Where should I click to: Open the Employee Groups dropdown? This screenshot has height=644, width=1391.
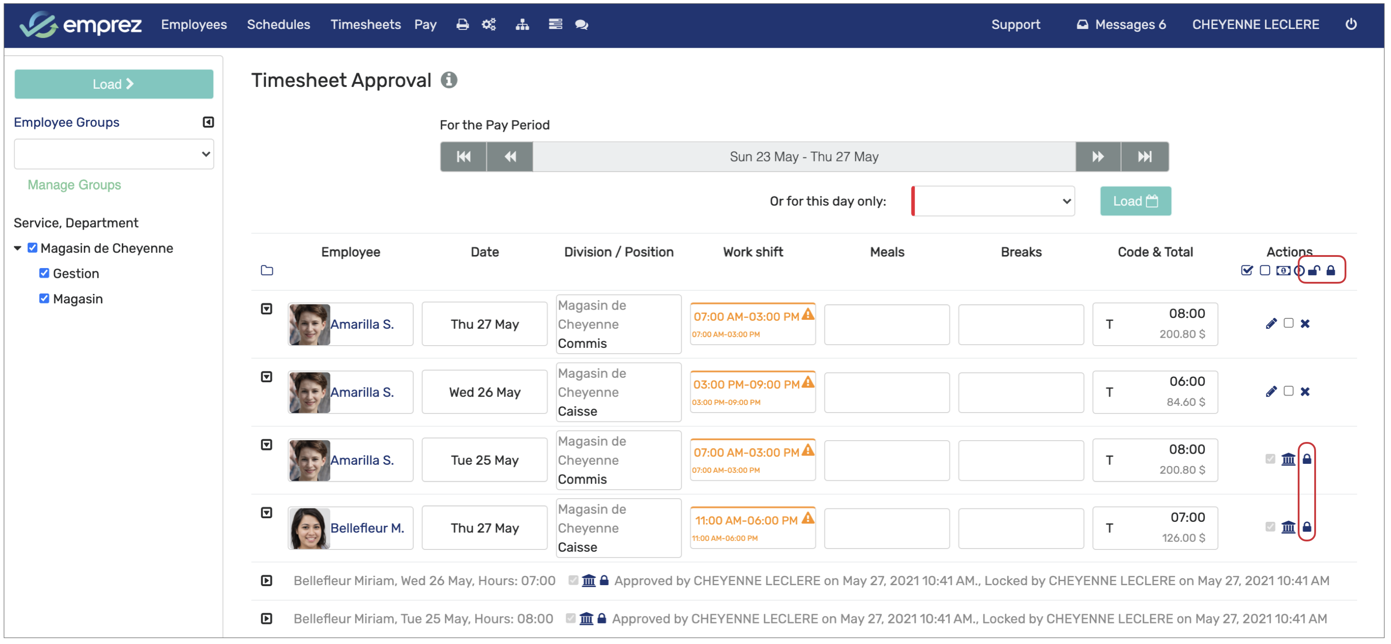(x=113, y=154)
